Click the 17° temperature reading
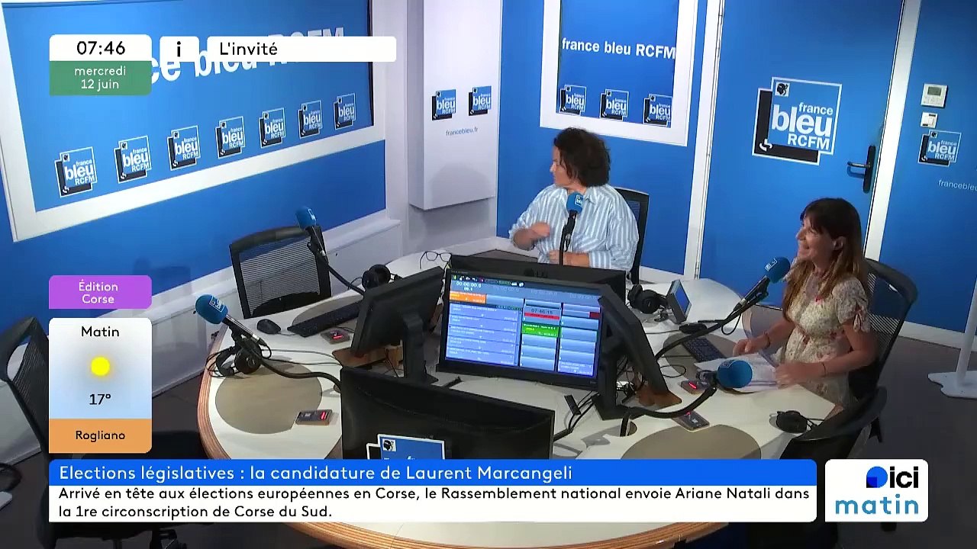 (100, 399)
